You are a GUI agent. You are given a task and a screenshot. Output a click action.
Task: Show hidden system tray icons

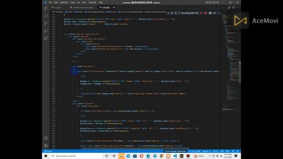pos(210,156)
